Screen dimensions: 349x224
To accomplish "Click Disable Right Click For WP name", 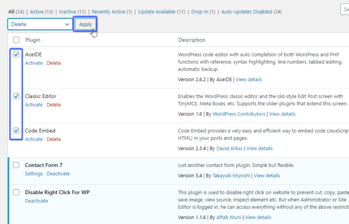I will (x=57, y=192).
